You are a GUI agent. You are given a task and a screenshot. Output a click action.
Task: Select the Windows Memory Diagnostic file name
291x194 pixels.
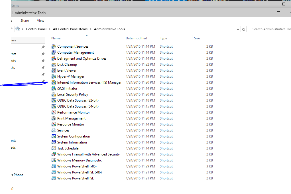(x=80, y=160)
